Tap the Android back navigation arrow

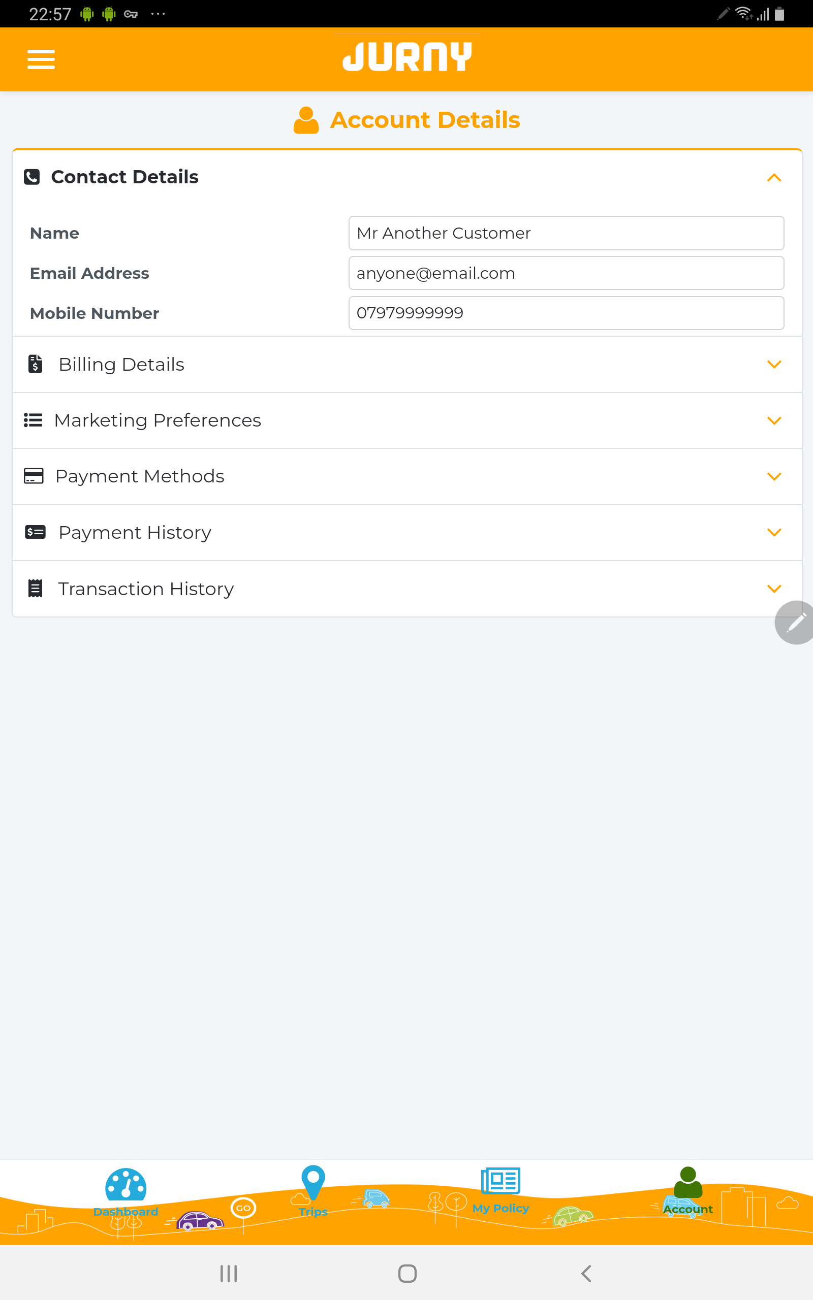click(586, 1273)
